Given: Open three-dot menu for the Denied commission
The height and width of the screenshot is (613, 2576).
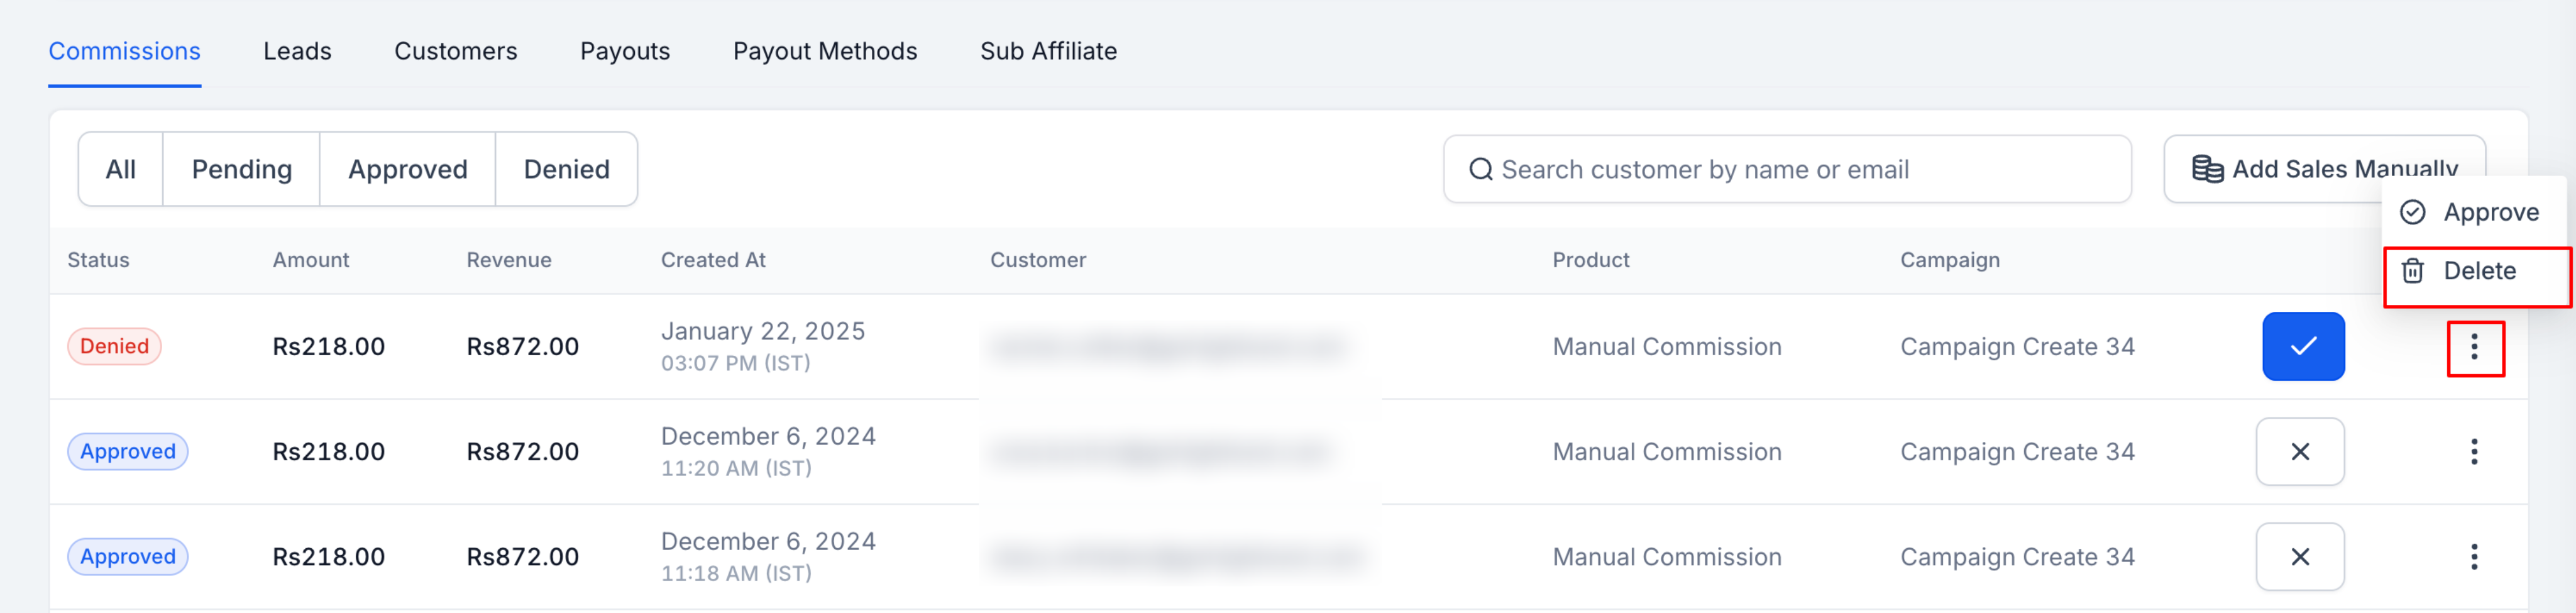Looking at the screenshot, I should 2474,347.
